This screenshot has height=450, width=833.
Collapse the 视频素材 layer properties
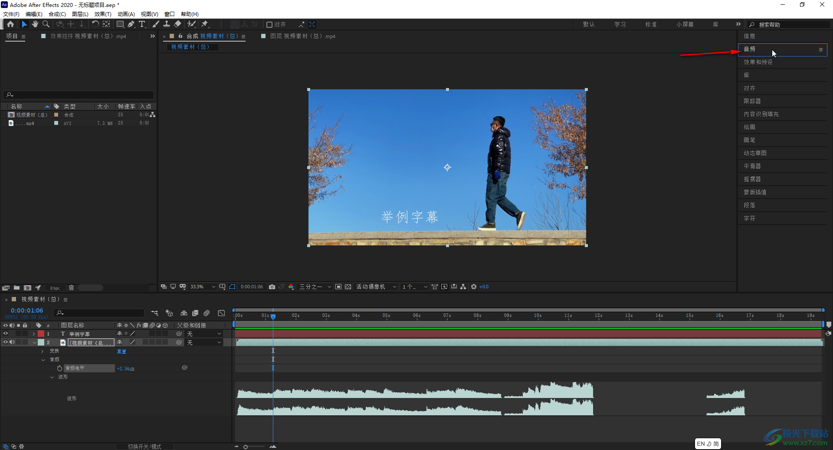pyautogui.click(x=34, y=342)
